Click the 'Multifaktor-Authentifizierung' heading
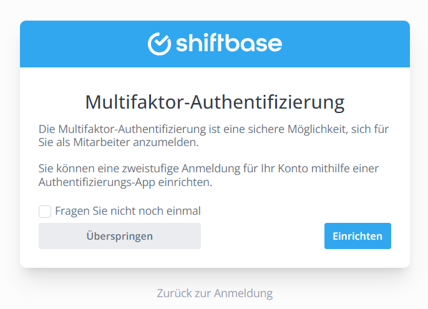Screen dimensions: 428x309 (x=215, y=102)
